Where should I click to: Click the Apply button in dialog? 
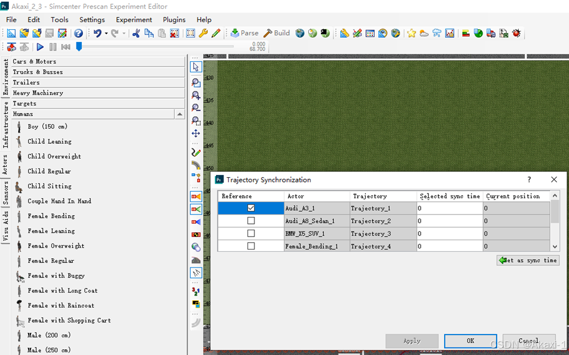tap(412, 341)
